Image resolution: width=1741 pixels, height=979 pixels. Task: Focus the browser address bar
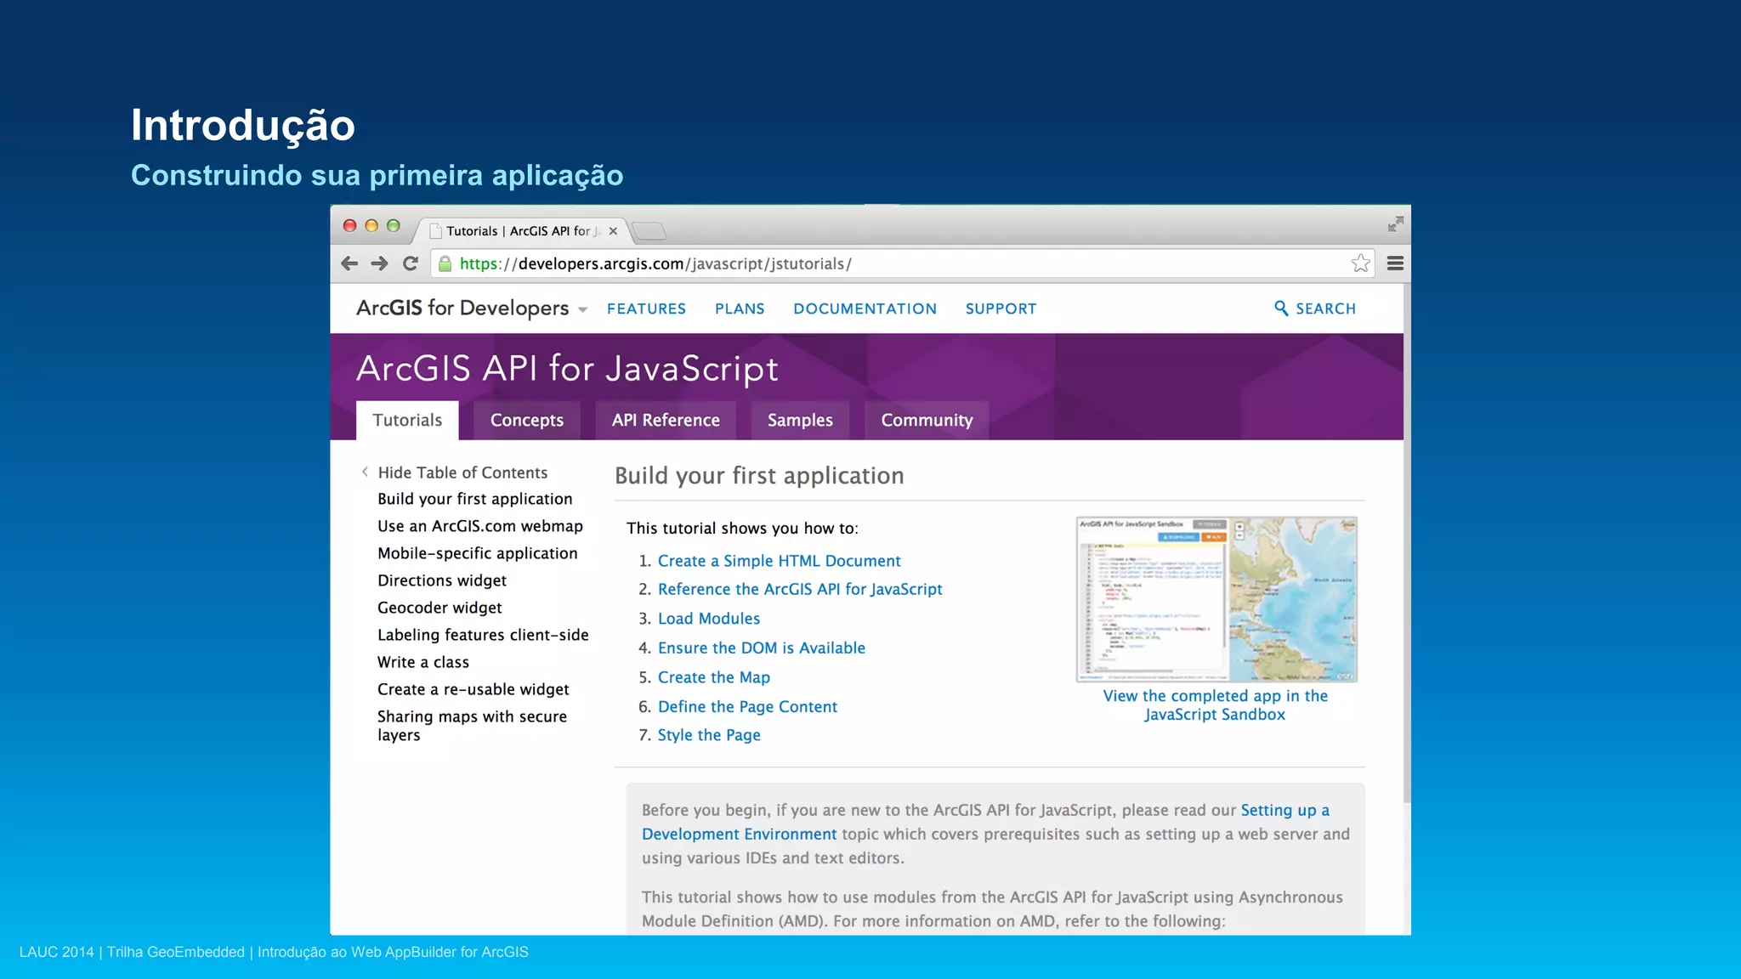(901, 263)
